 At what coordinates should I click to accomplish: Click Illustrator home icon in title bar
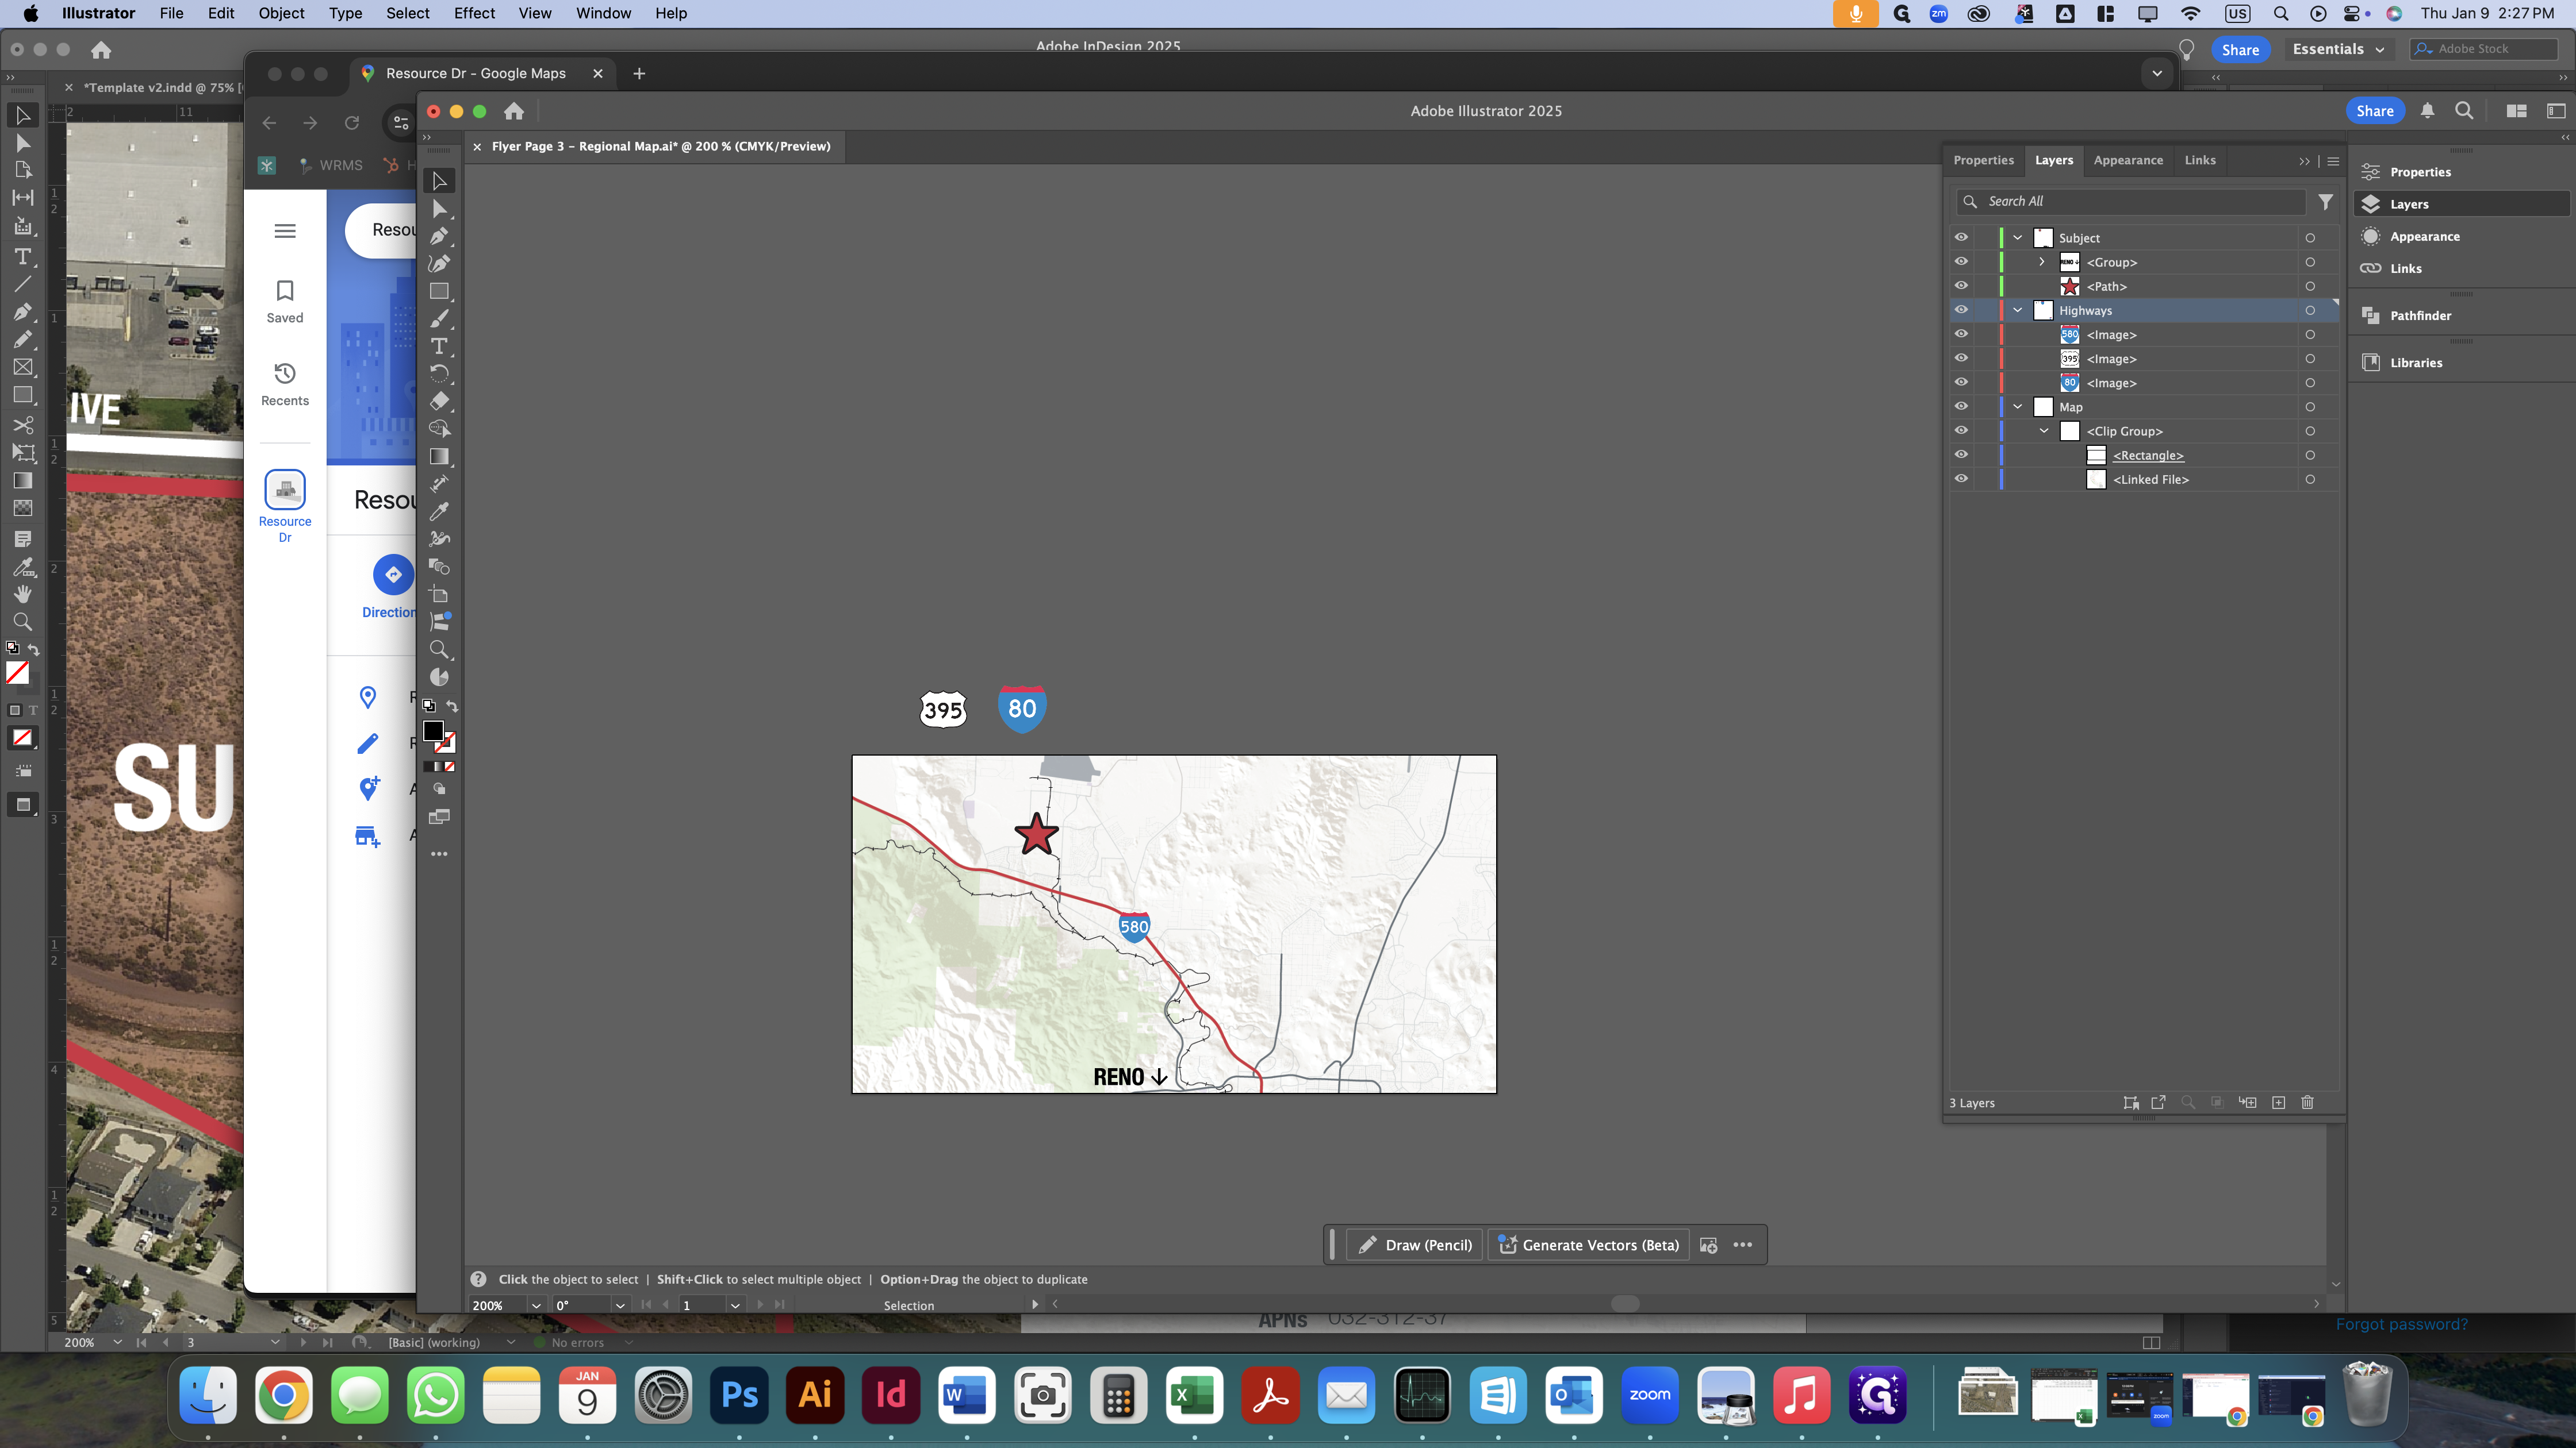(x=514, y=111)
